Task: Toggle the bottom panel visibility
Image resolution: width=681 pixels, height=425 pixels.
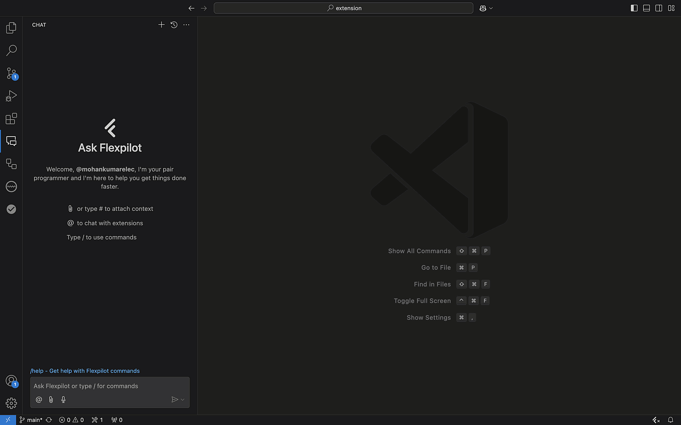Action: tap(646, 8)
